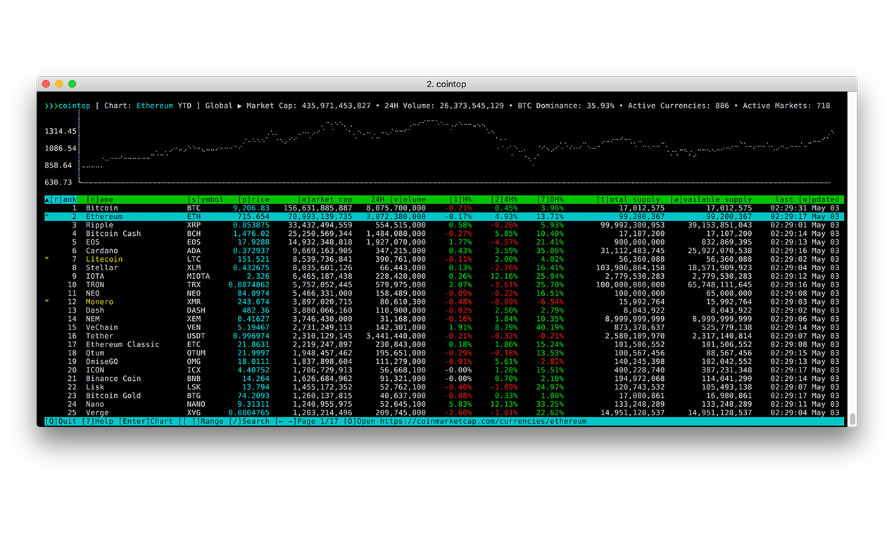Click the terminal window vertical scrollbar

coord(852,418)
